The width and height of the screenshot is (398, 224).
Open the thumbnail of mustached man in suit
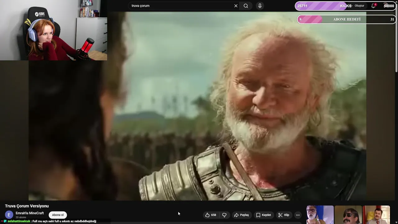(x=376, y=215)
